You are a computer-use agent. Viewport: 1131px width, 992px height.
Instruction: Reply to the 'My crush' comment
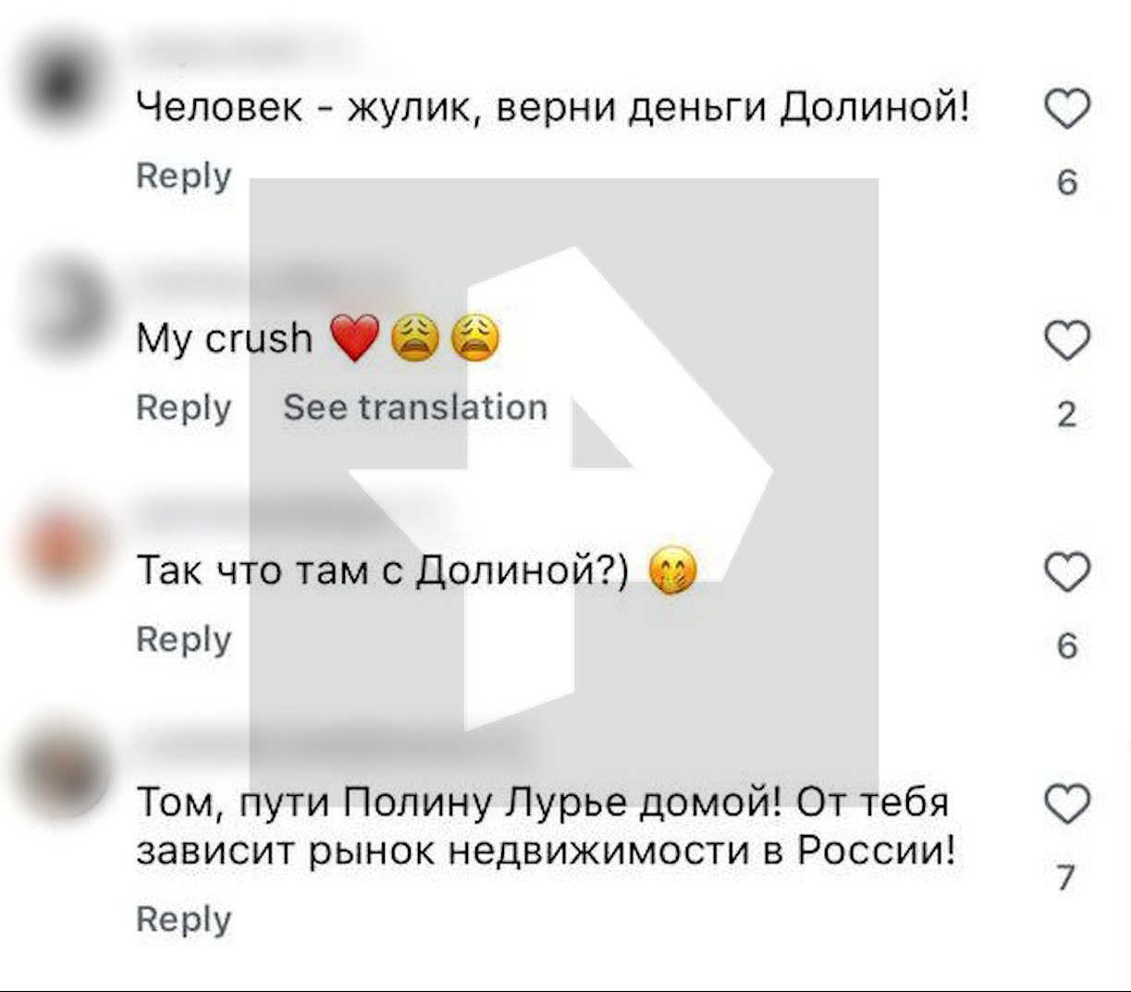coord(183,407)
